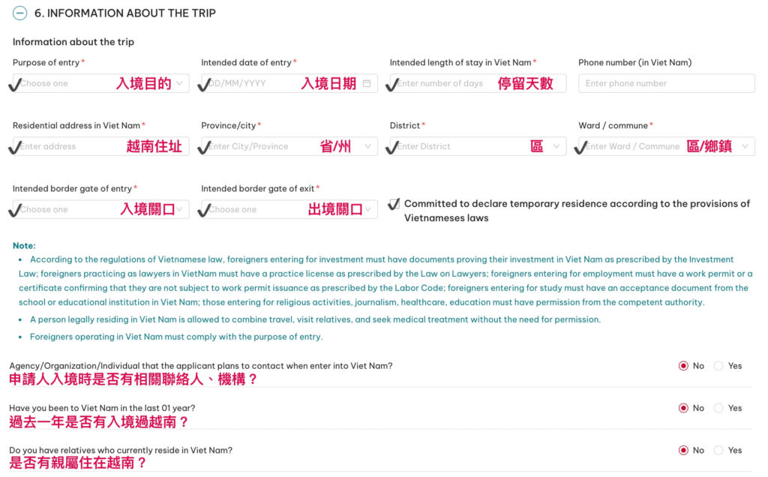
Task: Select No for agency contact in Viet Nam
Action: click(x=683, y=366)
